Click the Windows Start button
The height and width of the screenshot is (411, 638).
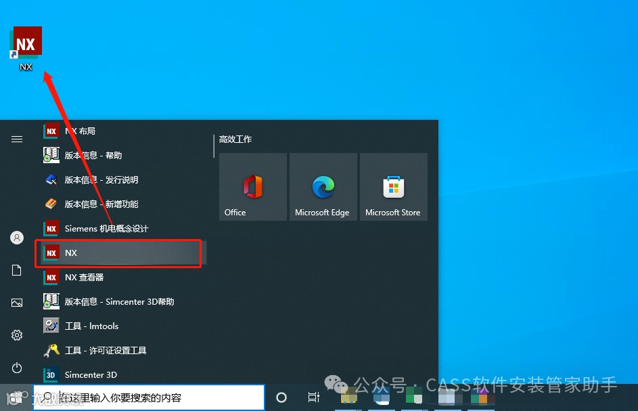[16, 397]
